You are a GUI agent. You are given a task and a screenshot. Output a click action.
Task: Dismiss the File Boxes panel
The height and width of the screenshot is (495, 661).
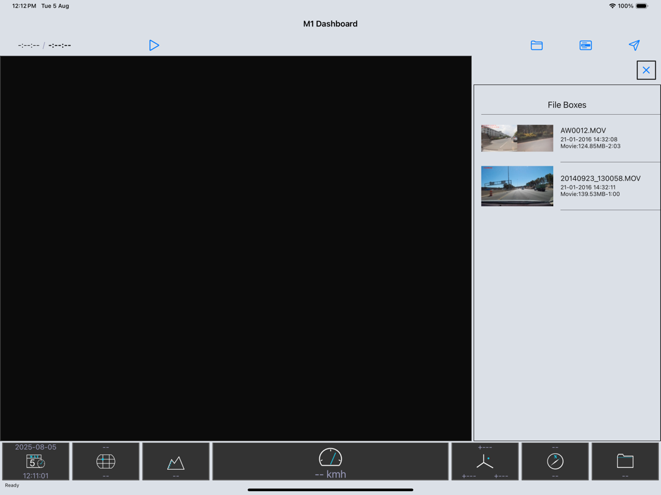tap(646, 70)
